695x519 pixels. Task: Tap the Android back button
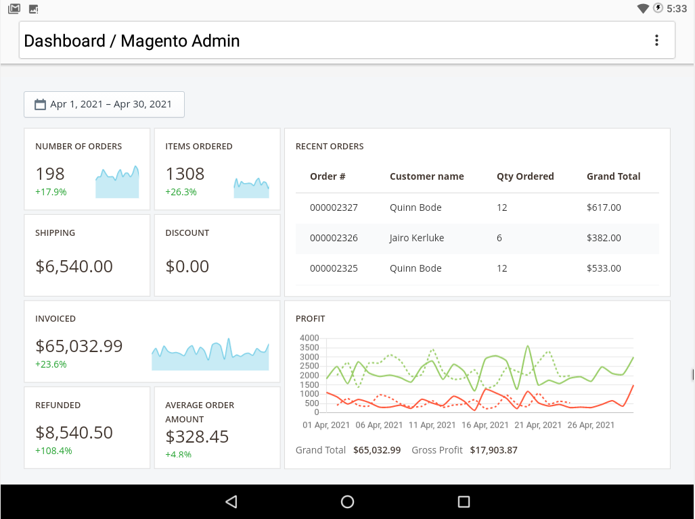pos(231,501)
